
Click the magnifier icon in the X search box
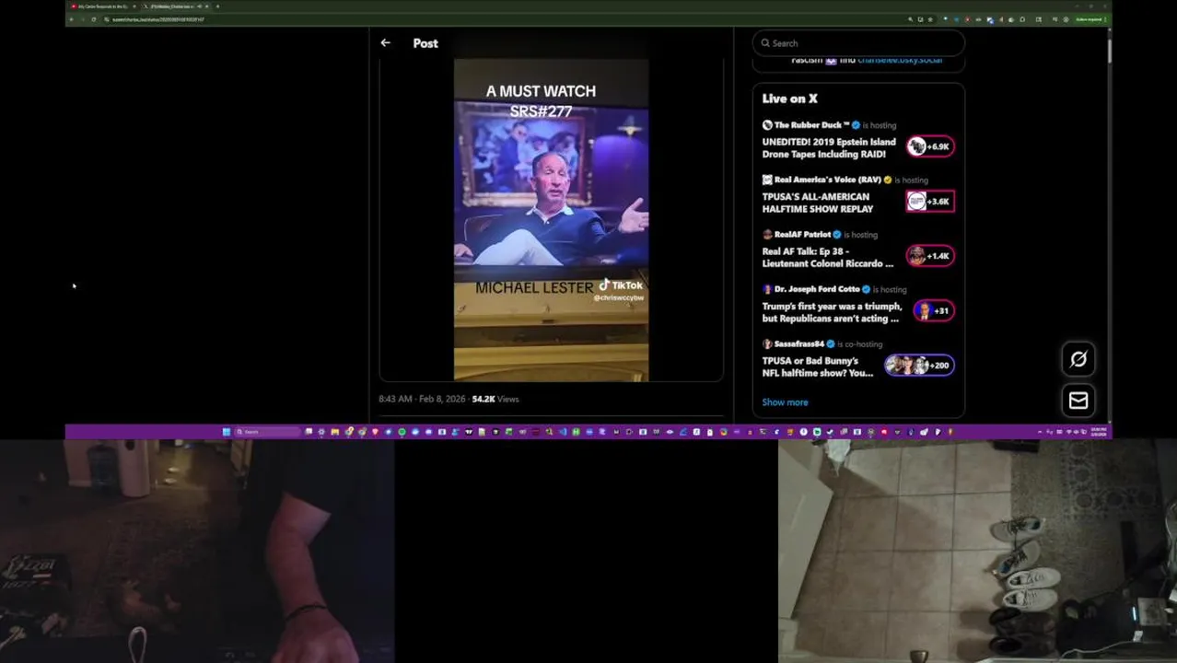click(765, 43)
